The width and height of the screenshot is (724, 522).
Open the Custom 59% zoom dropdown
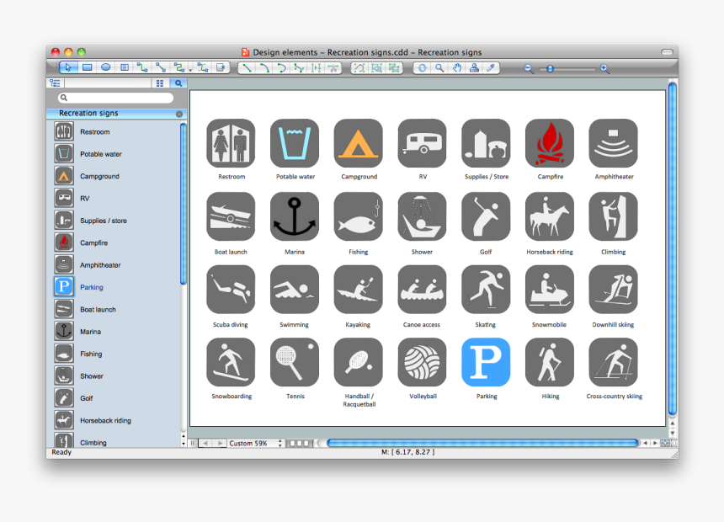[248, 442]
